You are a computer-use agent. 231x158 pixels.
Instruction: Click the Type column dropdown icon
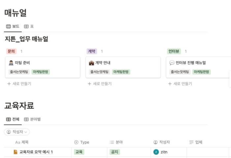77,142
